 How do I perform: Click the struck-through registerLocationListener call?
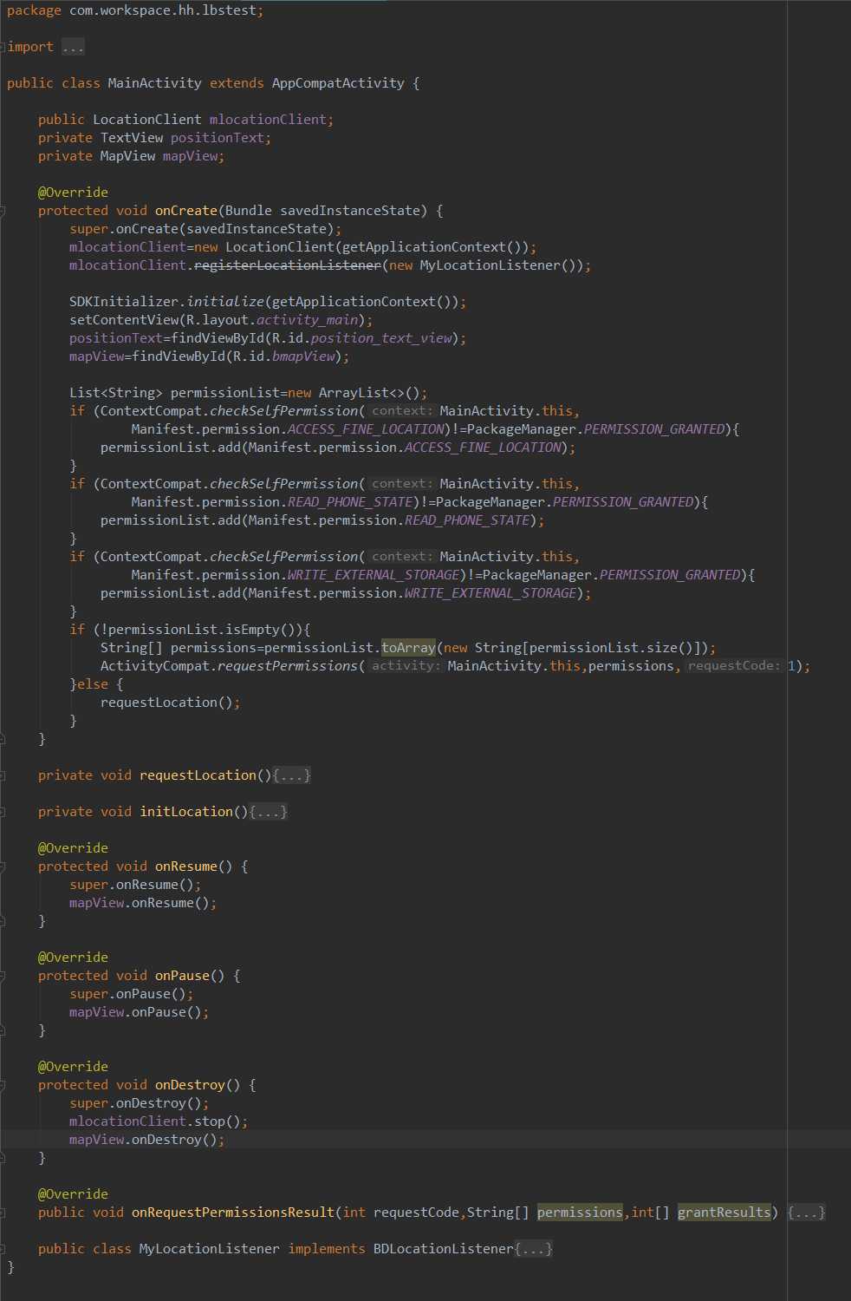(x=287, y=265)
